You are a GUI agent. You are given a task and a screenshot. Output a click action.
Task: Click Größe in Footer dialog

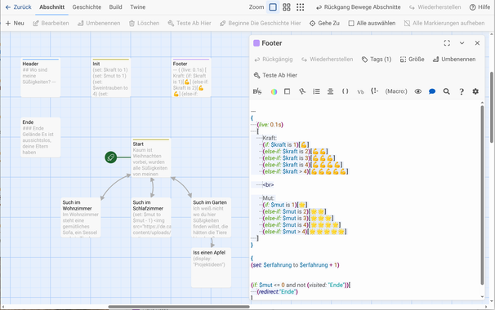(412, 60)
